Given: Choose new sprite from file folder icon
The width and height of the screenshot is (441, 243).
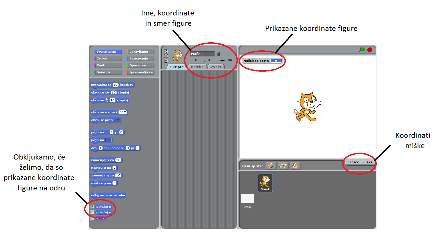Looking at the screenshot, I should click(283, 166).
